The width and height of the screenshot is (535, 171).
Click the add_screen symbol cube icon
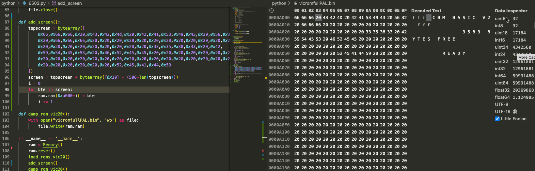click(54, 3)
